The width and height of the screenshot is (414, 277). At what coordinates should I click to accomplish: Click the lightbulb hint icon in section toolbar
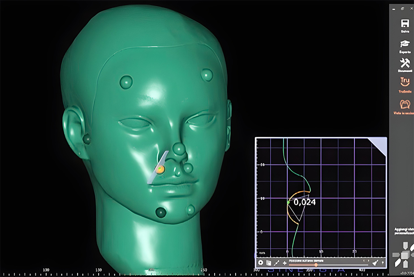tap(383, 263)
